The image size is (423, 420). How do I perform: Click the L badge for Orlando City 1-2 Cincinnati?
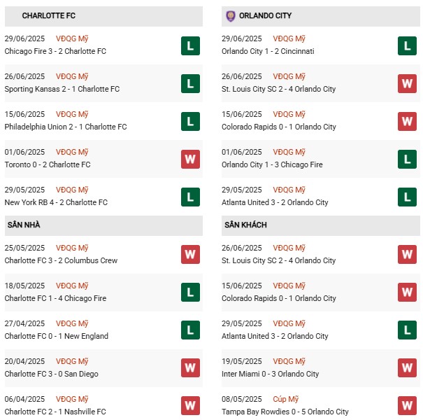pyautogui.click(x=407, y=46)
